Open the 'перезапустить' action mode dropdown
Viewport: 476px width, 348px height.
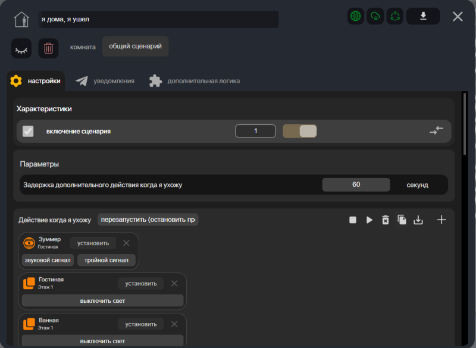148,220
